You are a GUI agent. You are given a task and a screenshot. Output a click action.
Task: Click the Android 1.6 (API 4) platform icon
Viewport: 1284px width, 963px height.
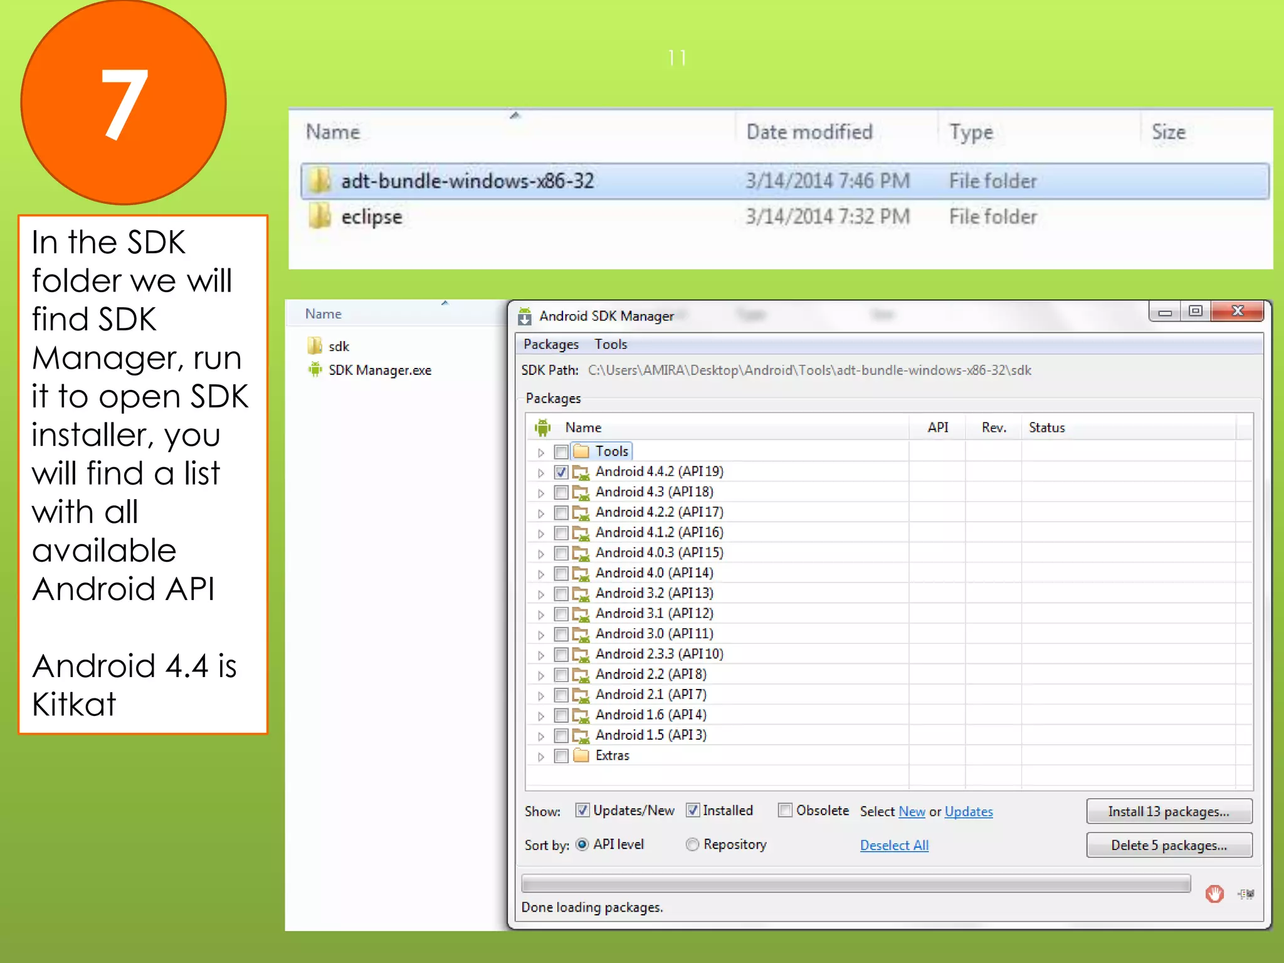(581, 715)
